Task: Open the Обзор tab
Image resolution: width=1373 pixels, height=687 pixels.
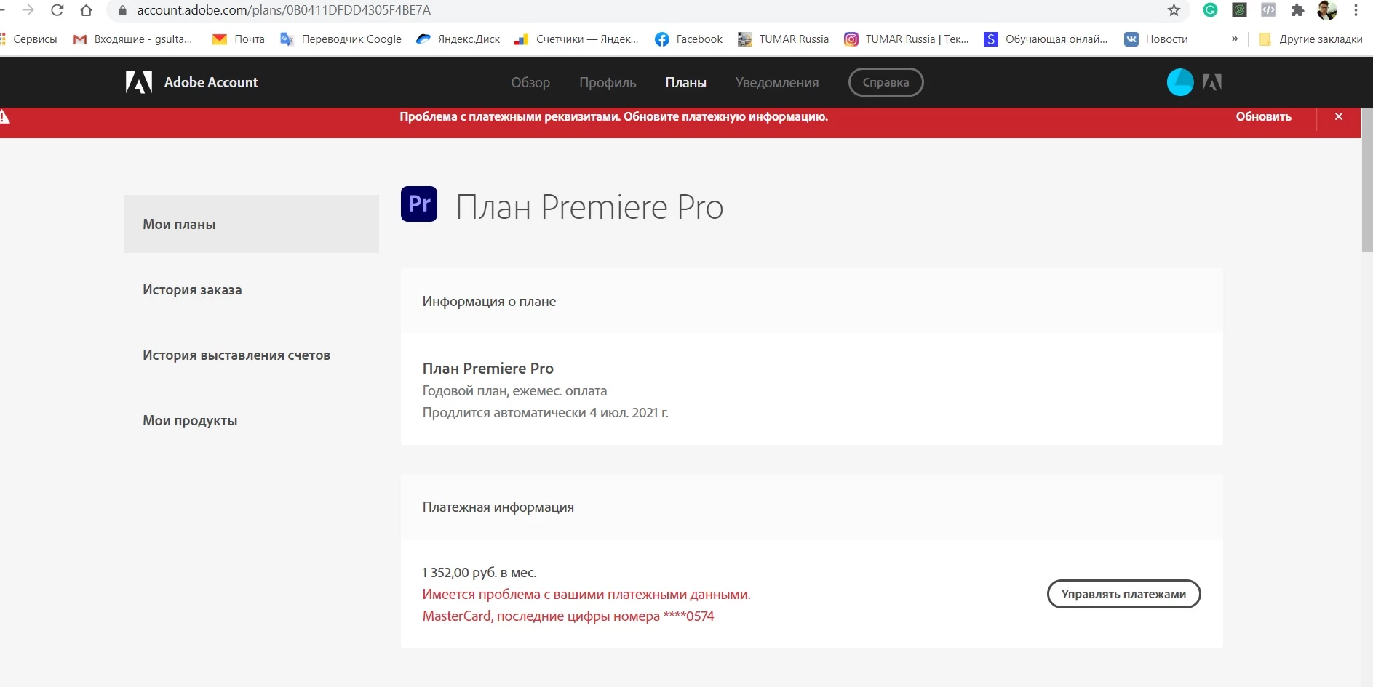Action: click(x=530, y=82)
